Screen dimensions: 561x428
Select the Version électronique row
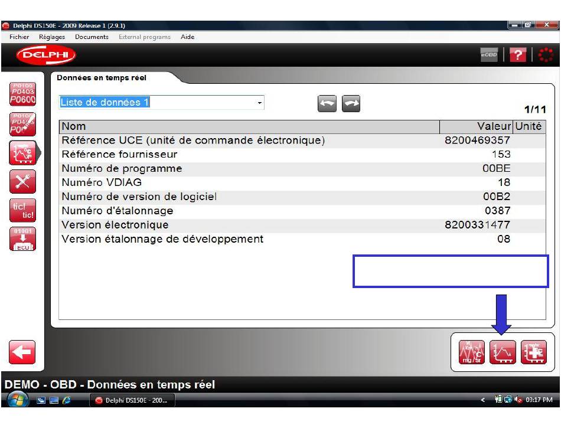tap(302, 225)
